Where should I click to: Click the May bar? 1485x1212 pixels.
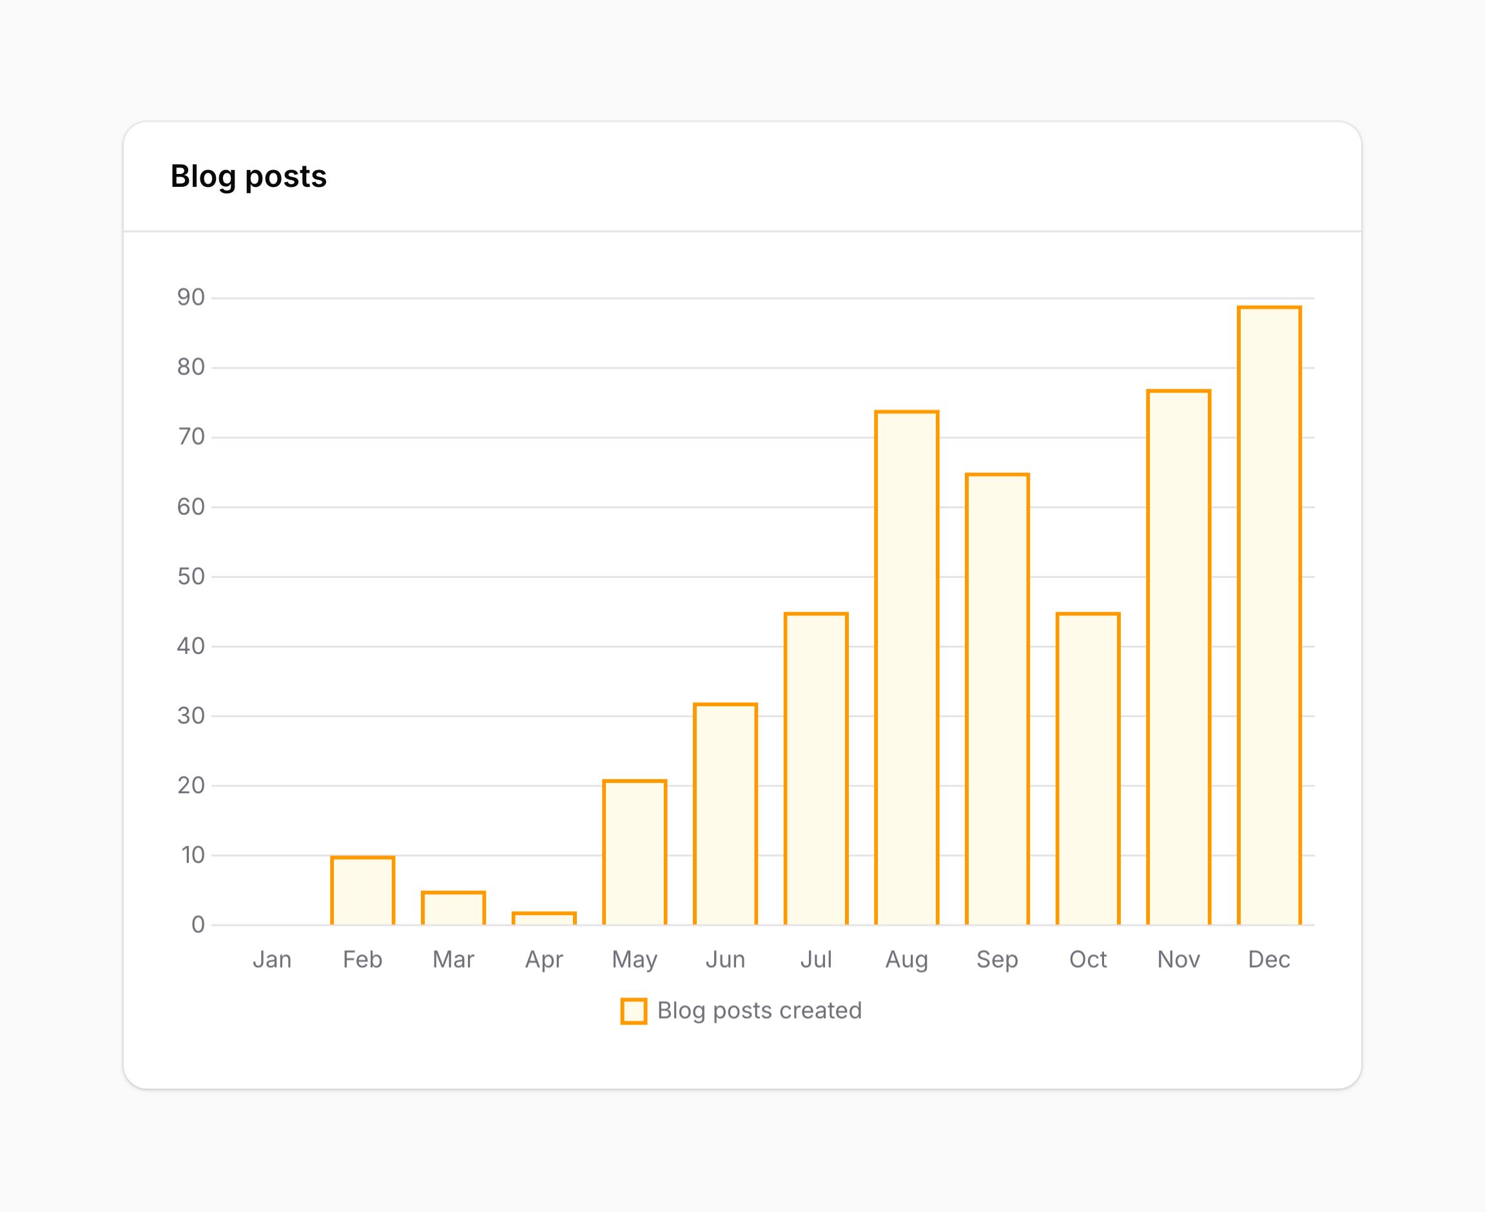[635, 852]
